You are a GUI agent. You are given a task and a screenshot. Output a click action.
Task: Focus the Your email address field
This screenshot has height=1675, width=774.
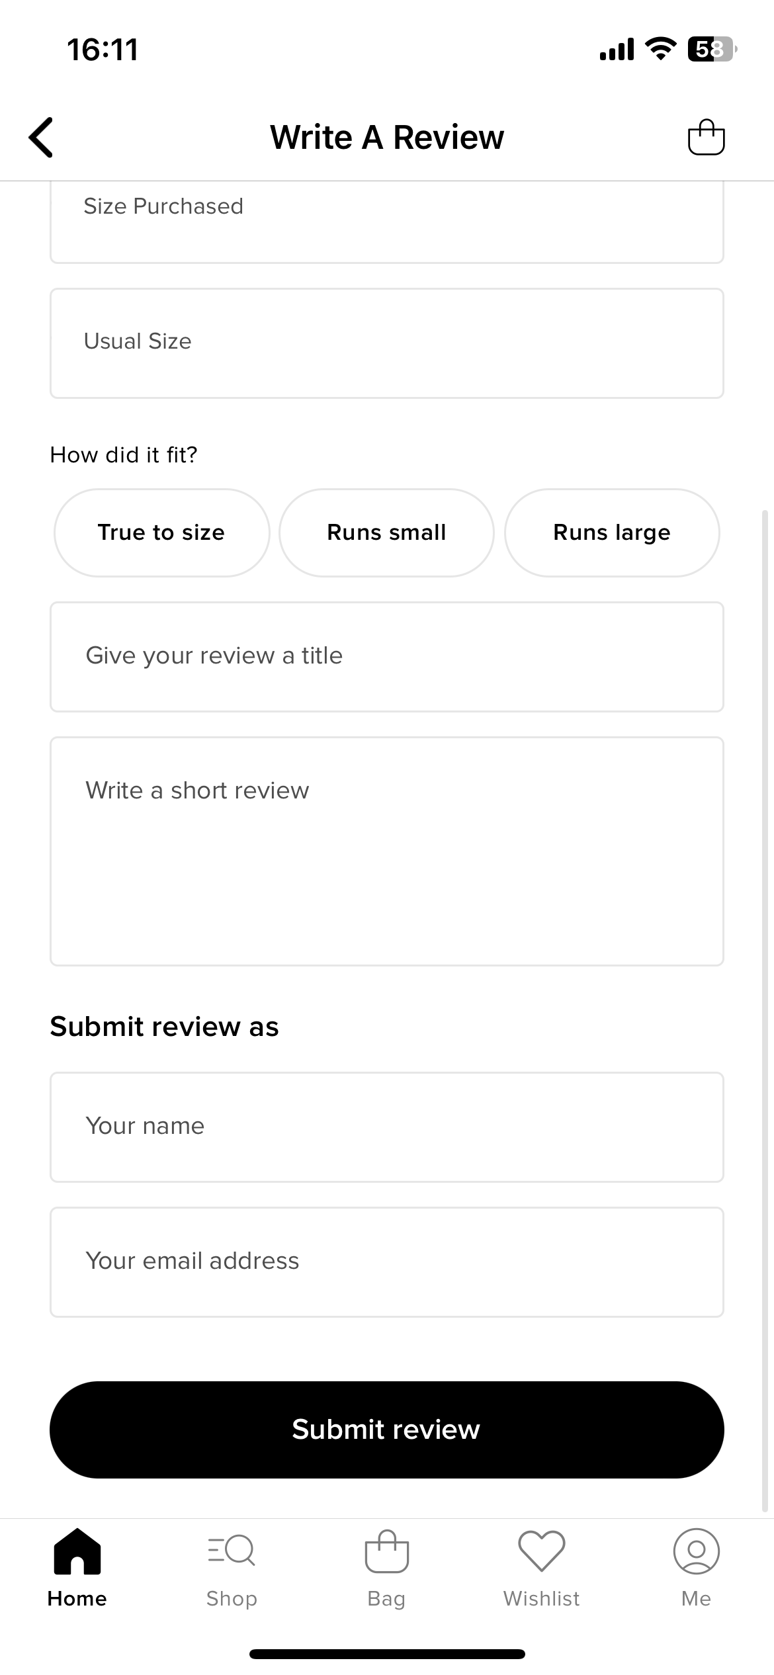[387, 1262]
